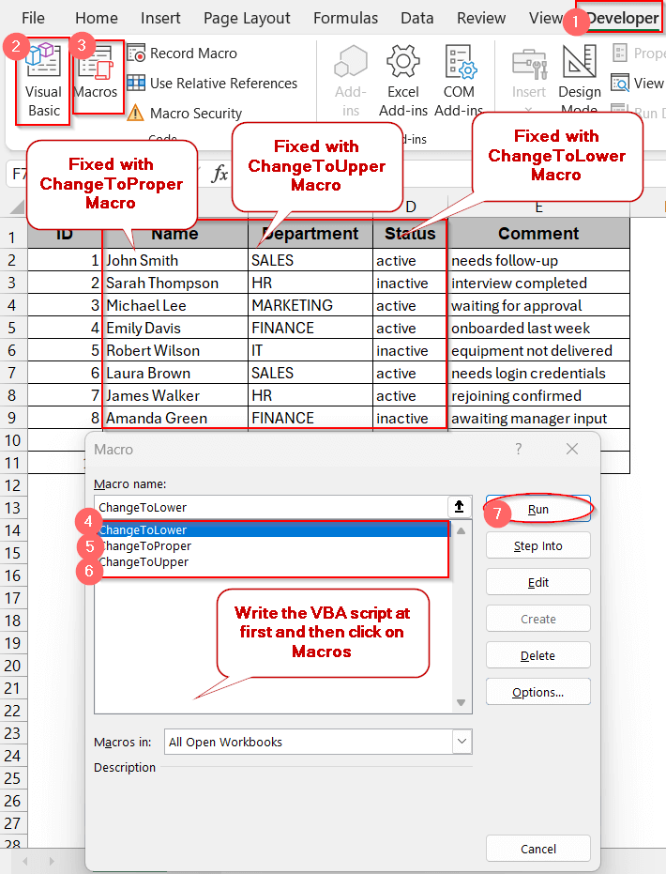The image size is (666, 874).
Task: Open the Insert controls dropdown
Action: click(x=528, y=82)
